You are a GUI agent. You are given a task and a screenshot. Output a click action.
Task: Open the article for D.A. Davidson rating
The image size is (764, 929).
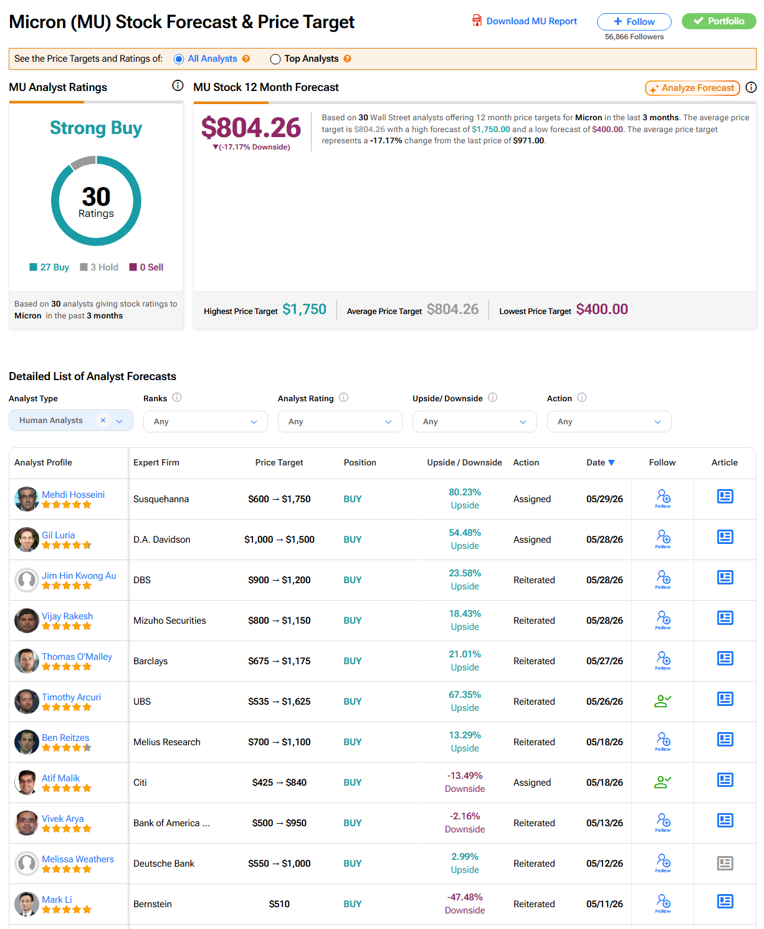pos(725,537)
